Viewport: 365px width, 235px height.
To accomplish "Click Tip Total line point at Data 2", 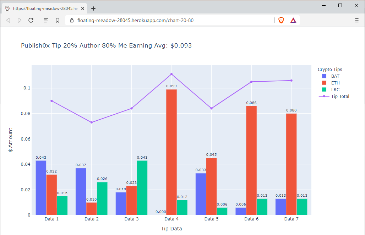I will pos(92,122).
